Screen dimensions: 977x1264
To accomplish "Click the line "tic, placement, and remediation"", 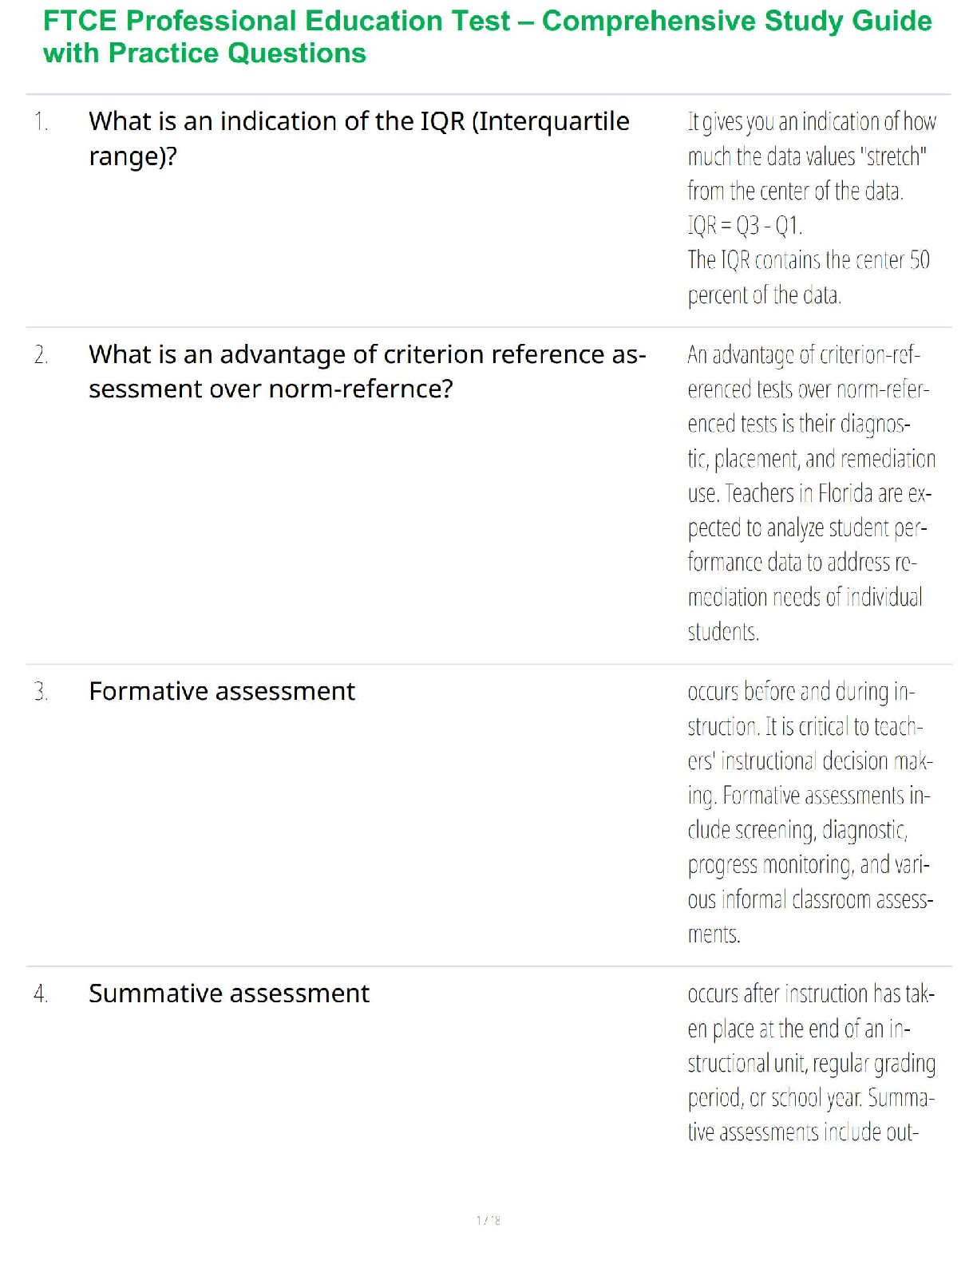I will [811, 460].
